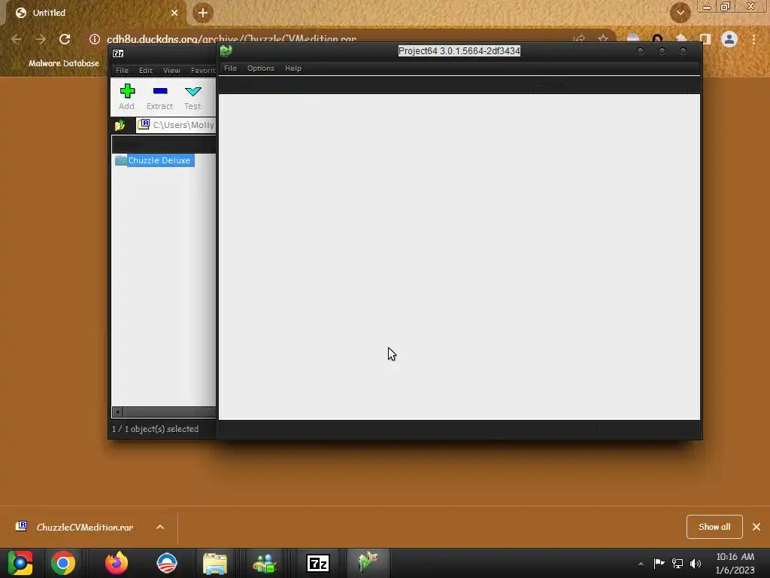Open the Start menu button
Screen dimensions: 770x578
(x=20, y=563)
